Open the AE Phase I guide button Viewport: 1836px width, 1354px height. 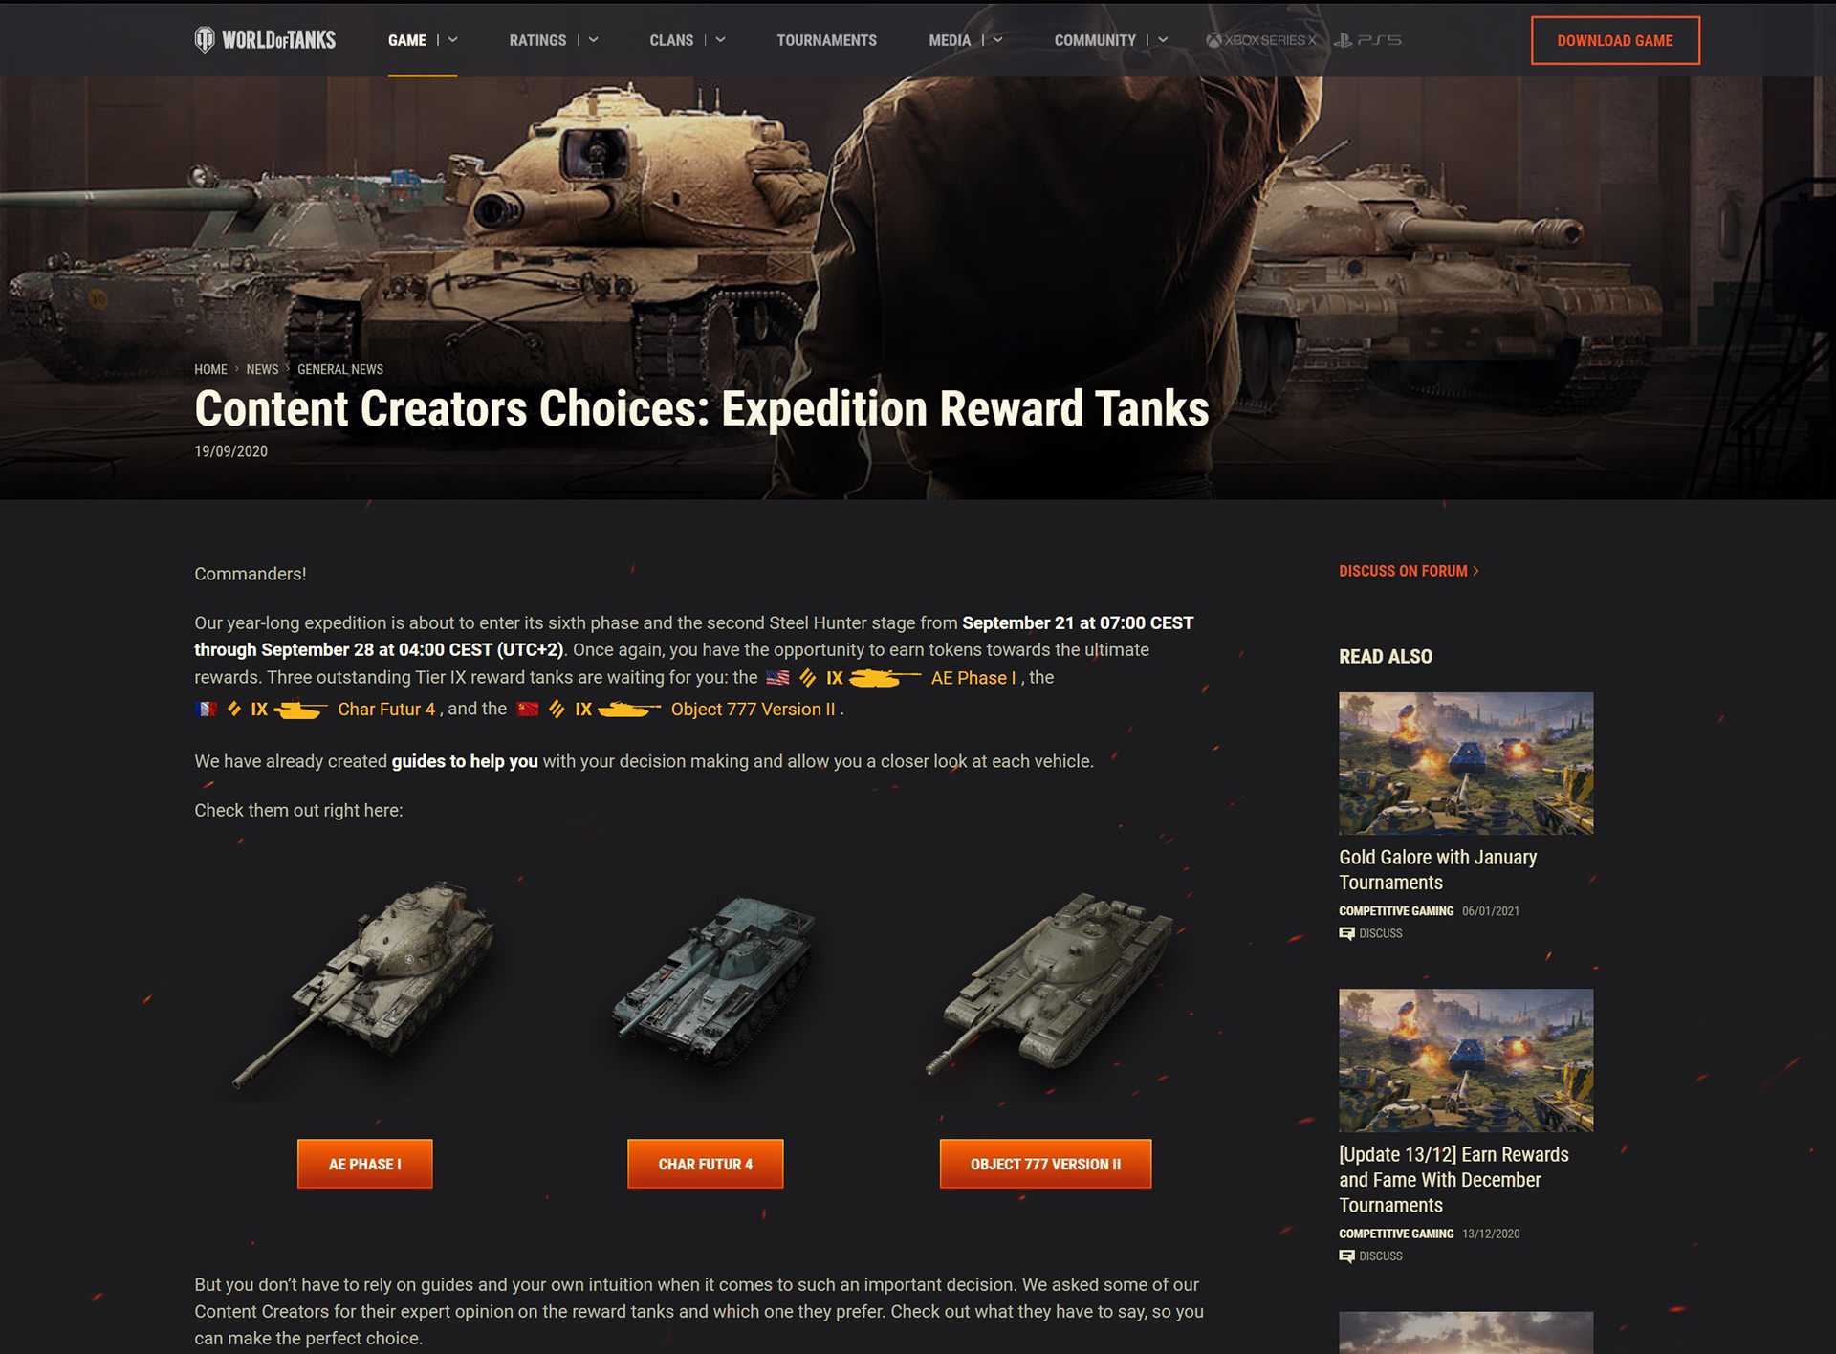[x=364, y=1164]
